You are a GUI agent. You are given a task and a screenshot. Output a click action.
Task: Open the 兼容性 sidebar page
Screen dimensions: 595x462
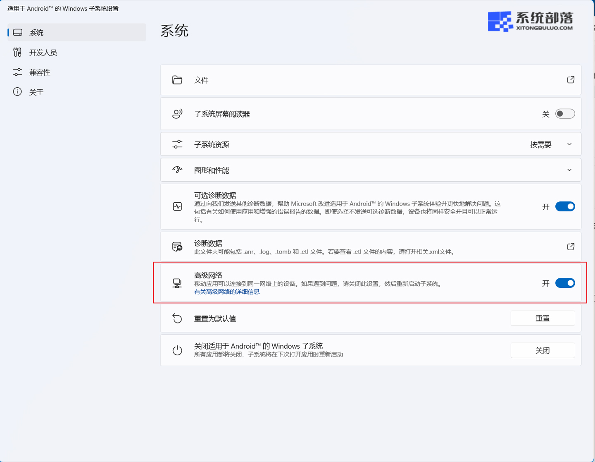coord(40,72)
